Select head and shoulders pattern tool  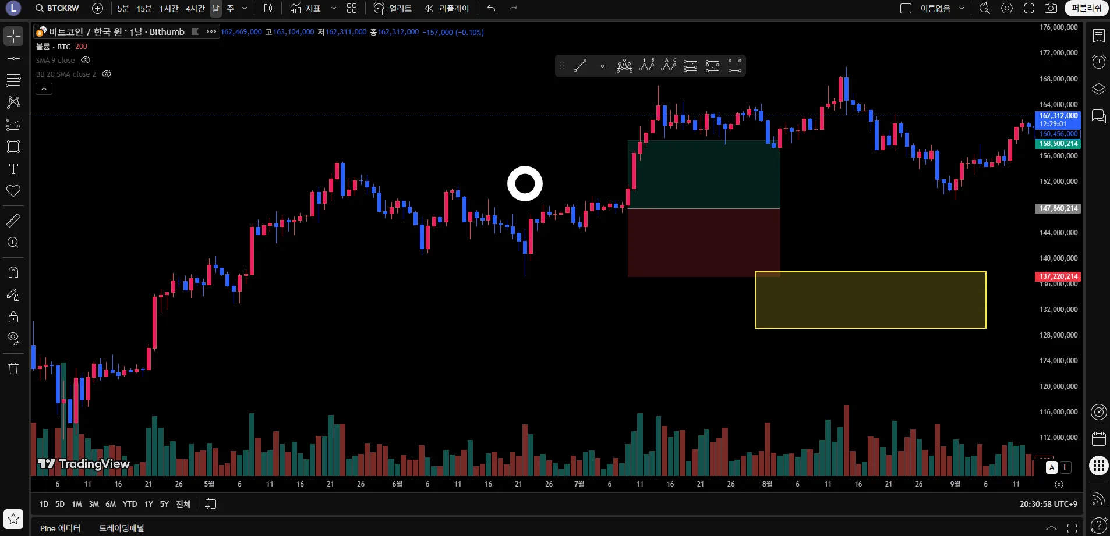click(x=624, y=66)
